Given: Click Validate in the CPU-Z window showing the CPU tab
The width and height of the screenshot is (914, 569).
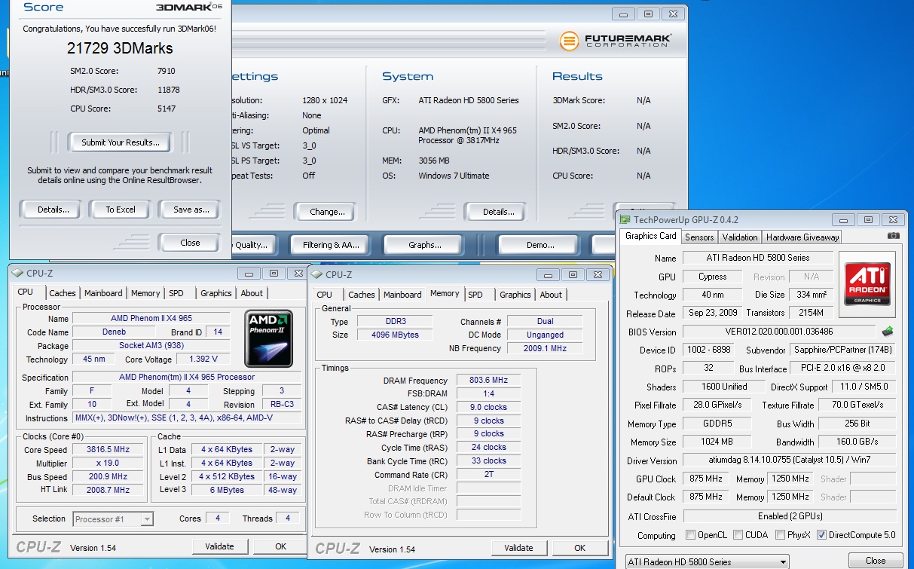Looking at the screenshot, I should click(219, 546).
